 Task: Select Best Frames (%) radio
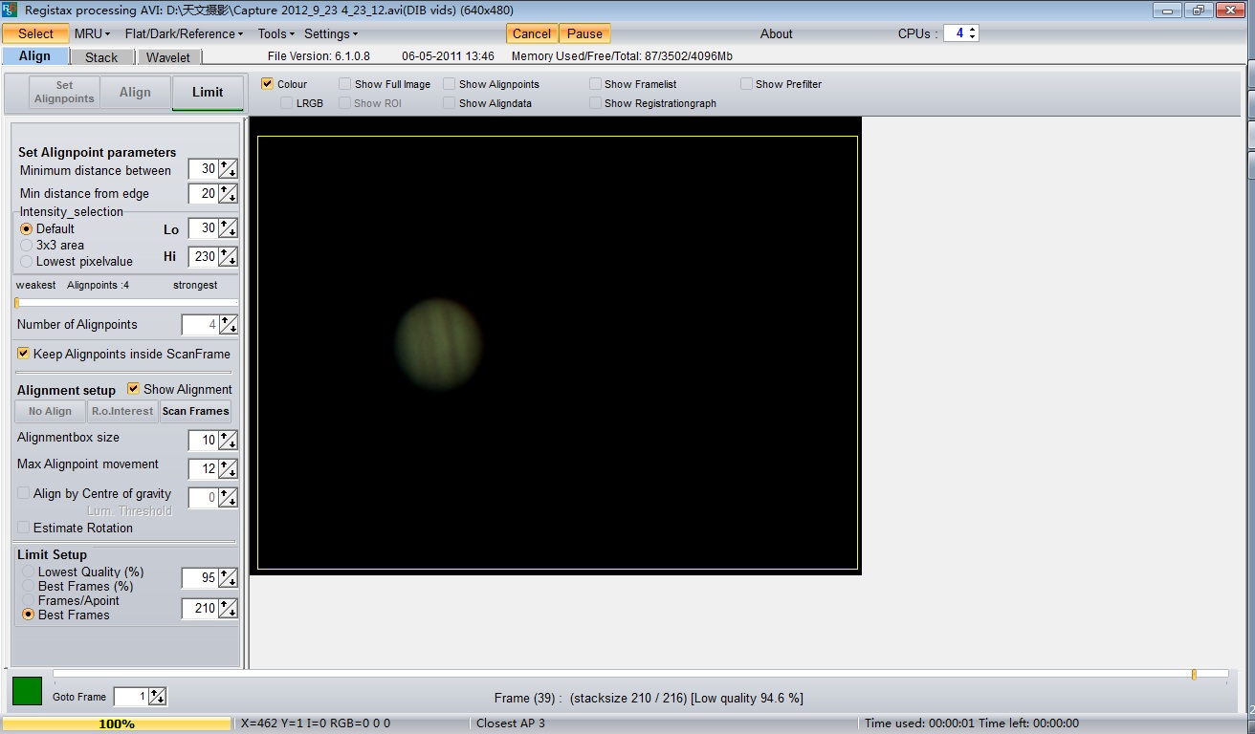28,586
